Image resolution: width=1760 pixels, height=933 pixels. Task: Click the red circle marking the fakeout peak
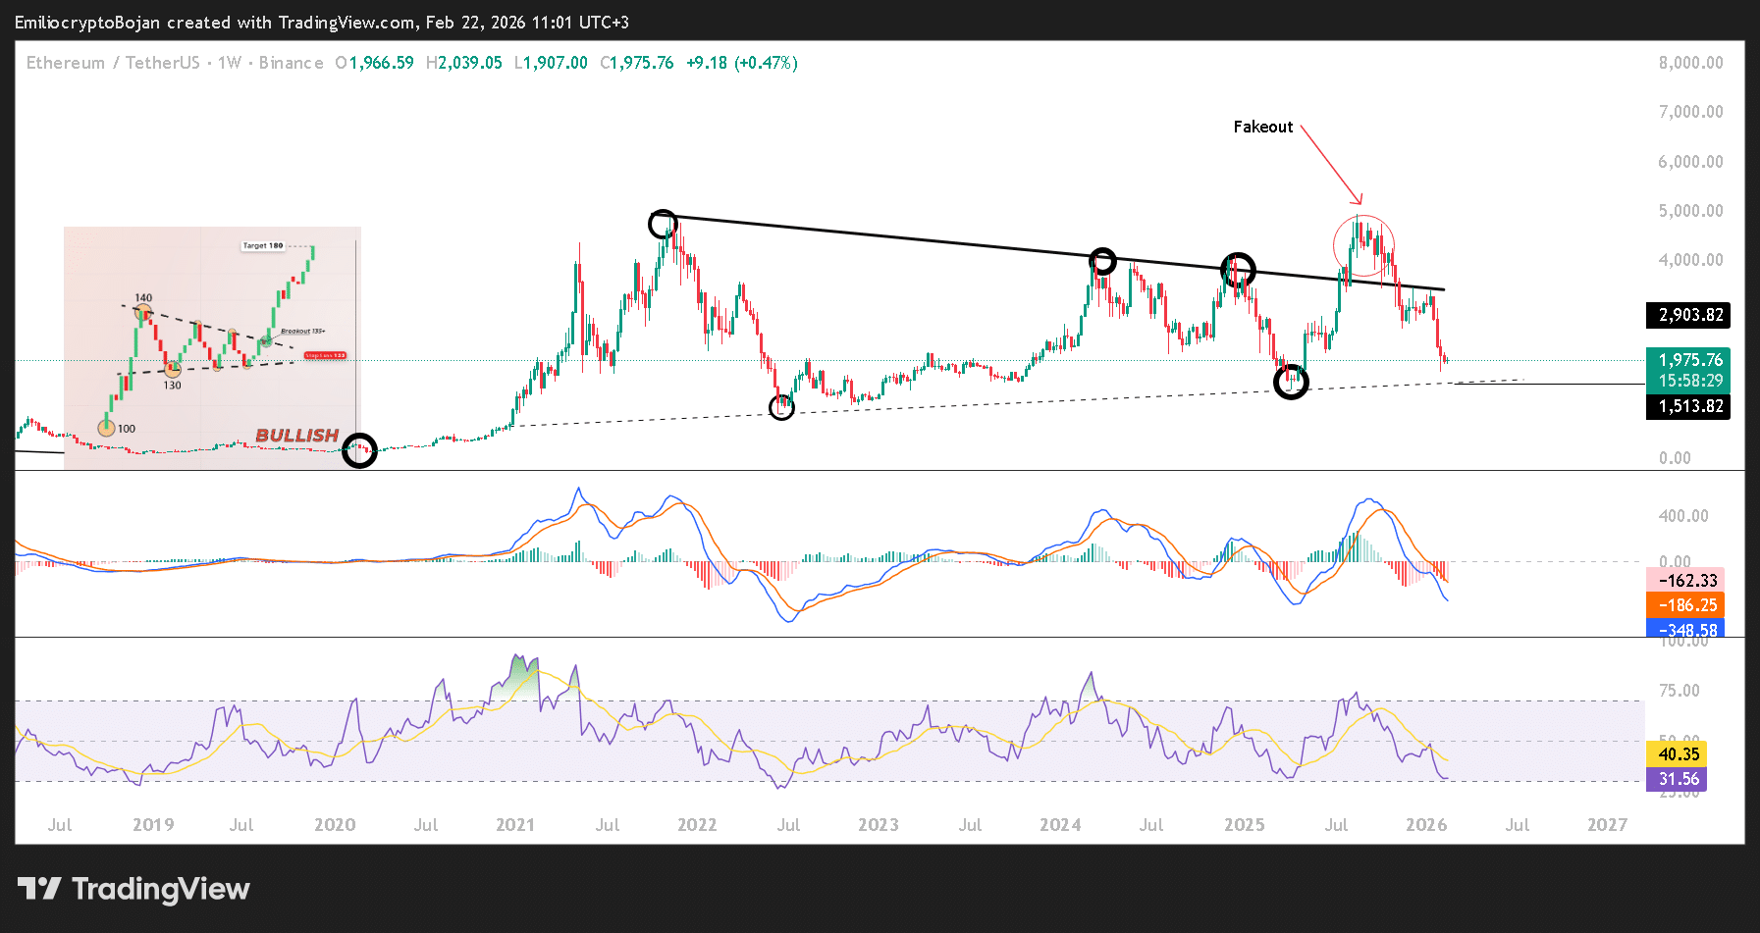pyautogui.click(x=1363, y=245)
